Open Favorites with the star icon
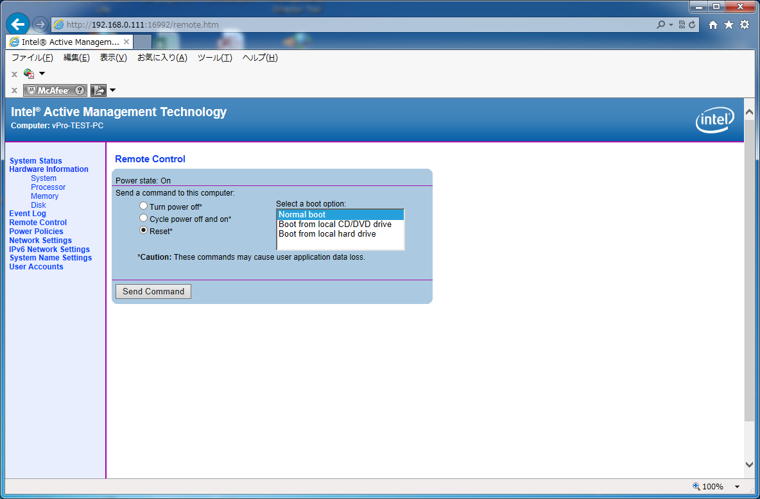The image size is (760, 499). click(729, 25)
